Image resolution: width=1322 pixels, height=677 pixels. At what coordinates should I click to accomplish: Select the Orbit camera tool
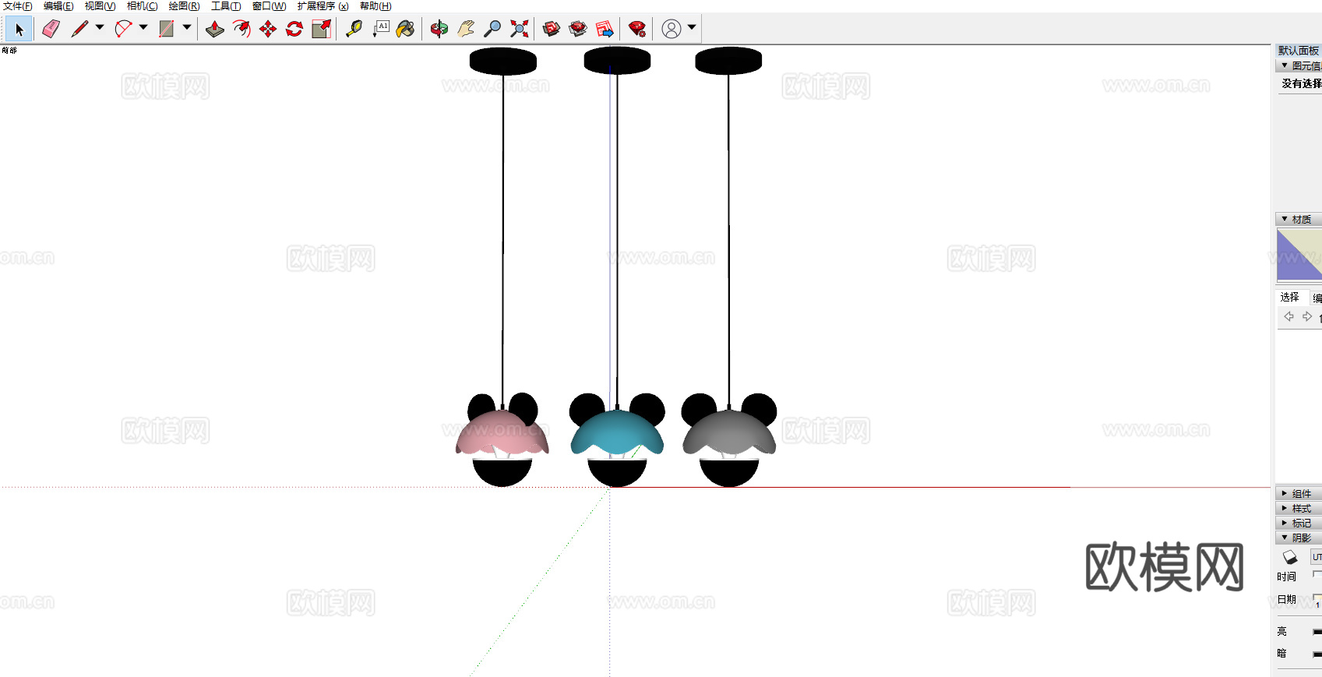tap(439, 30)
